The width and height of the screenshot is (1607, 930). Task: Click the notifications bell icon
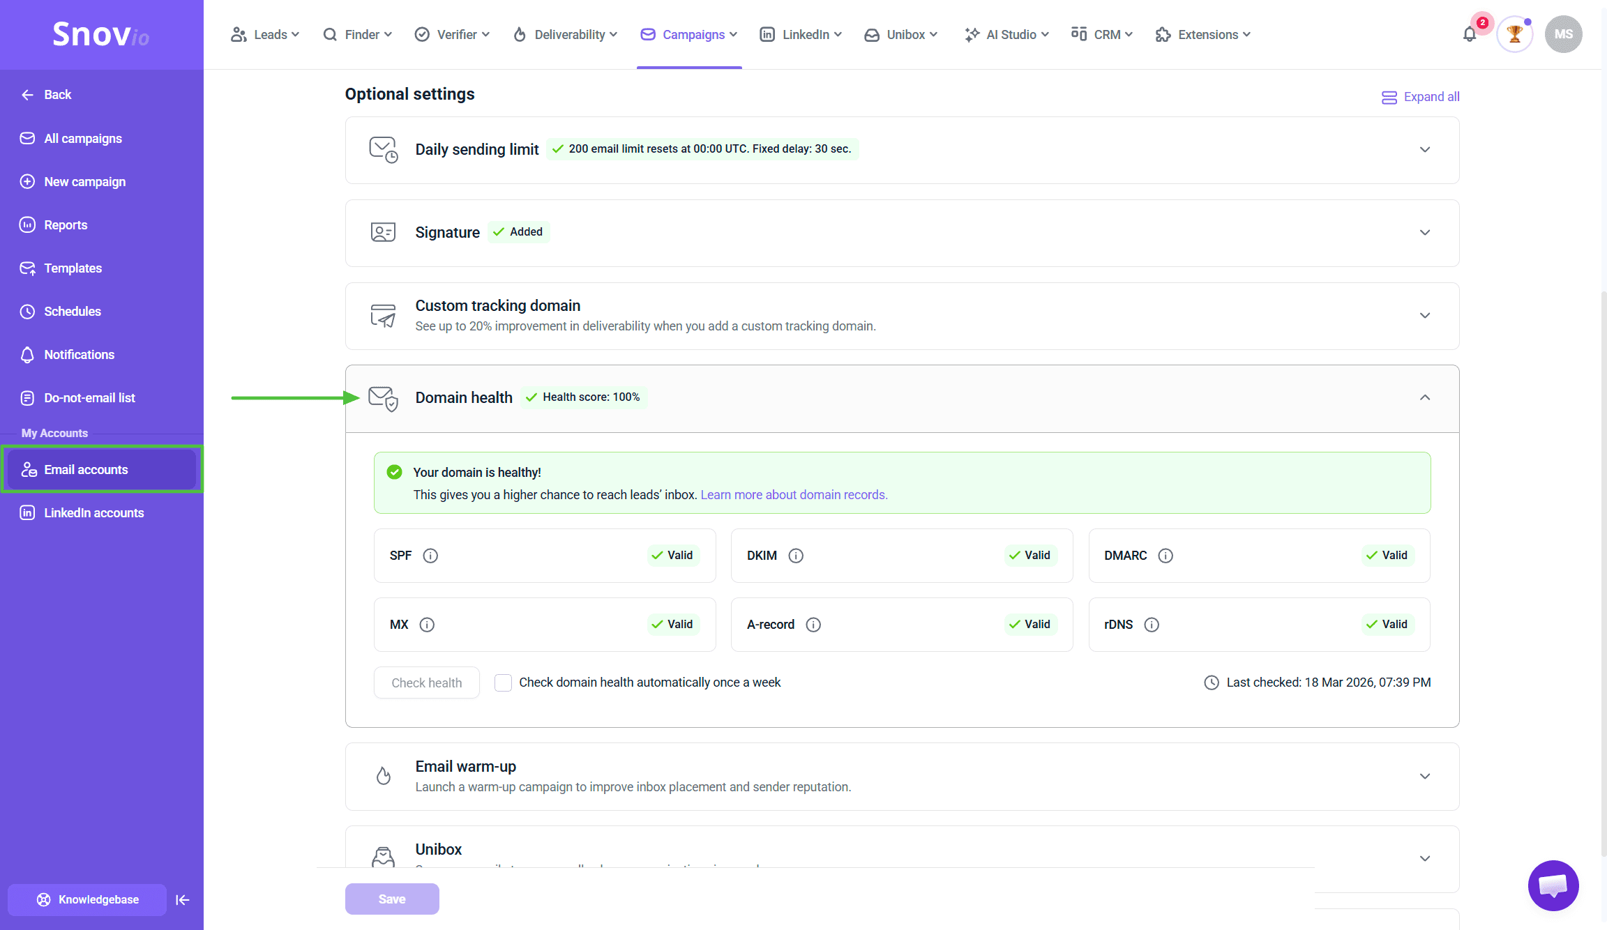coord(1470,35)
